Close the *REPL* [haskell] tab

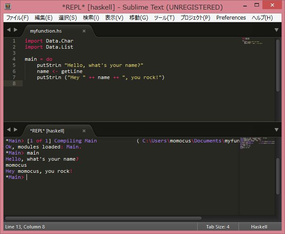[84, 131]
